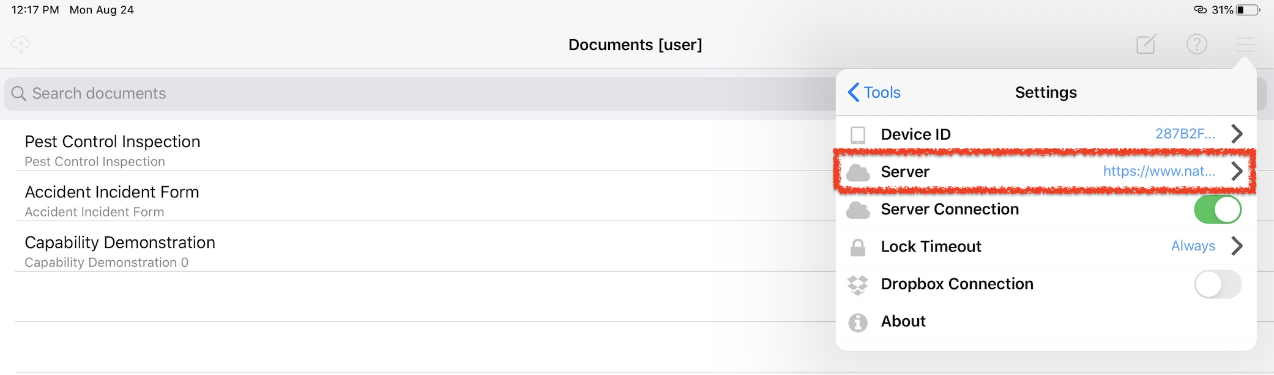Select the Lock Timeout Always value
1274x375 pixels.
click(x=1193, y=246)
